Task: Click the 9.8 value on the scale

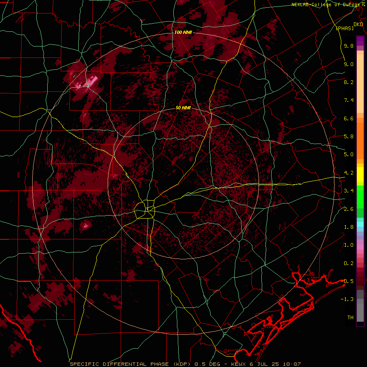Action: click(x=349, y=46)
